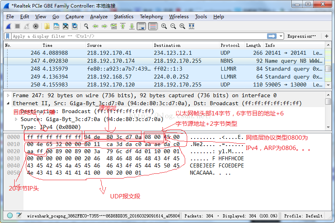The height and width of the screenshot is (223, 335).
Task: Click into the display filter field
Action: (x=139, y=36)
